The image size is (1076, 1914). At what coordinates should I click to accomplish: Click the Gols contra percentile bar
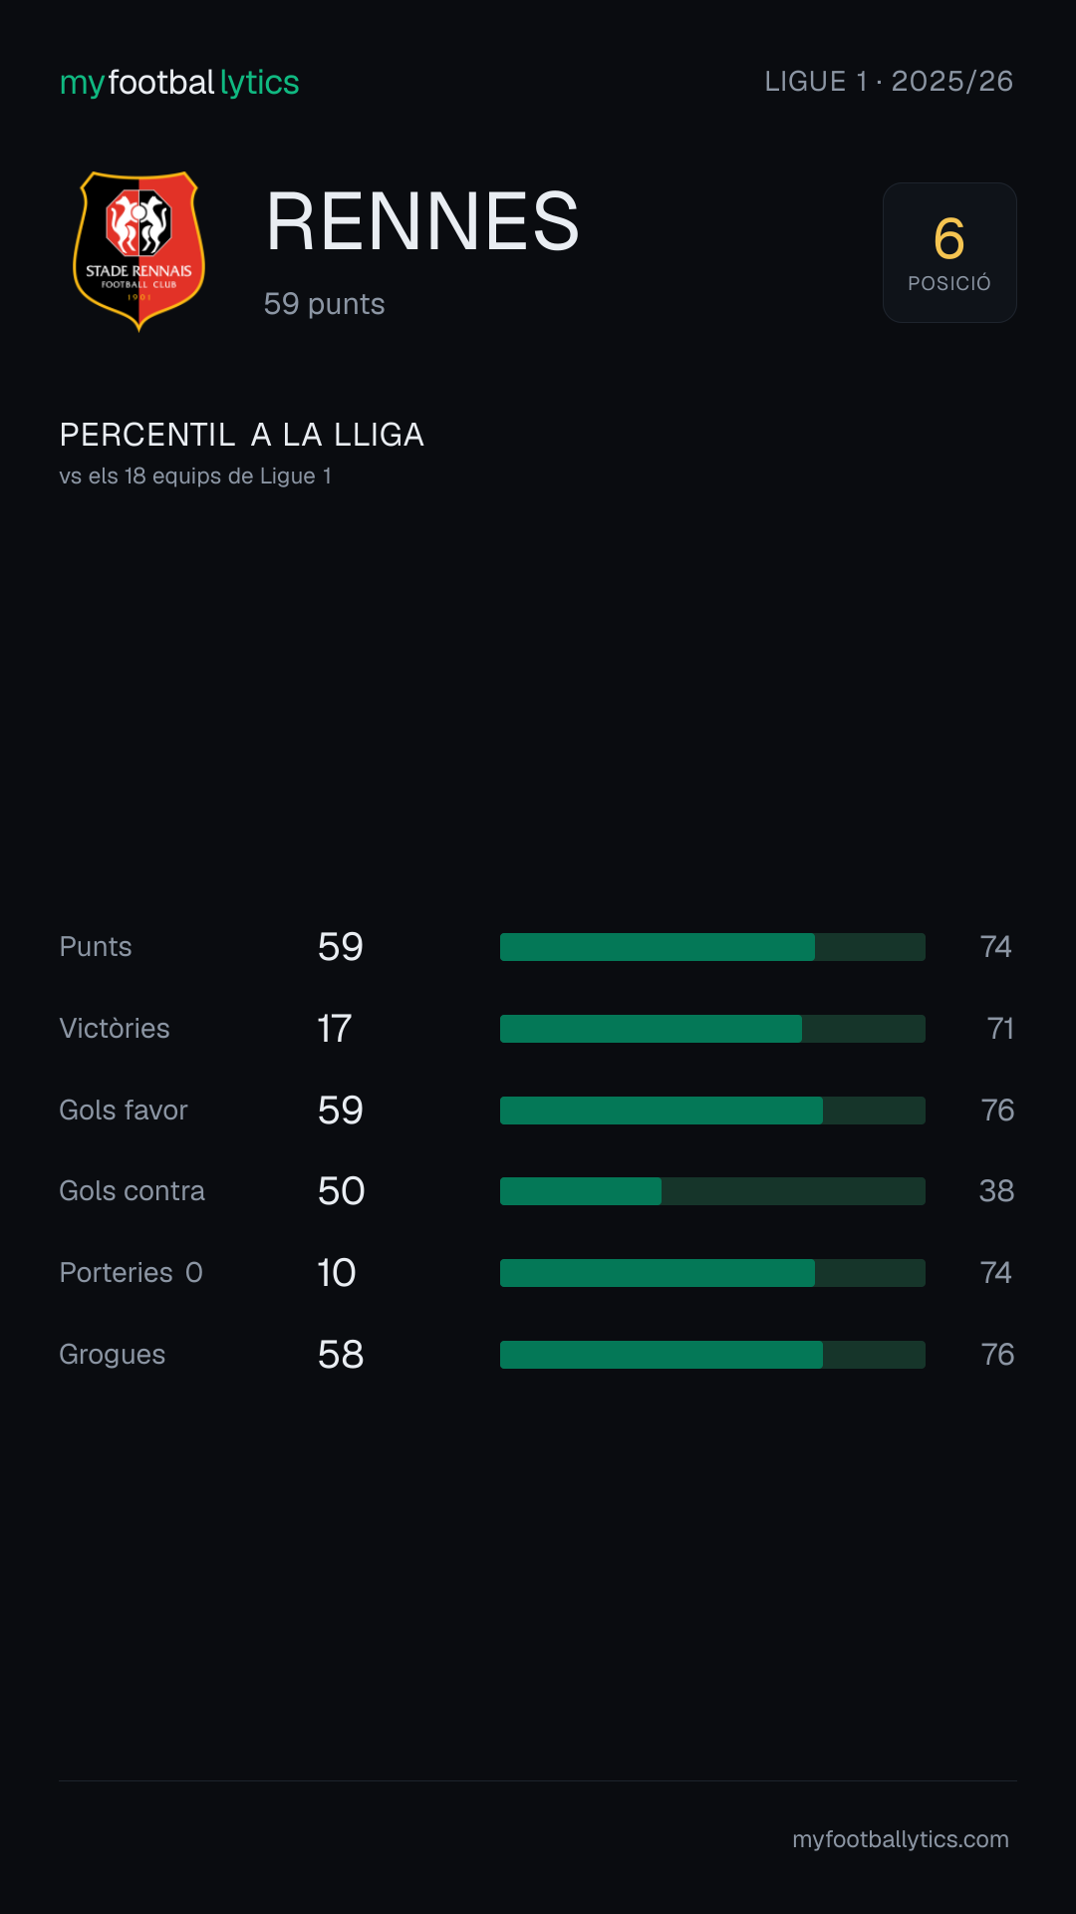712,1191
